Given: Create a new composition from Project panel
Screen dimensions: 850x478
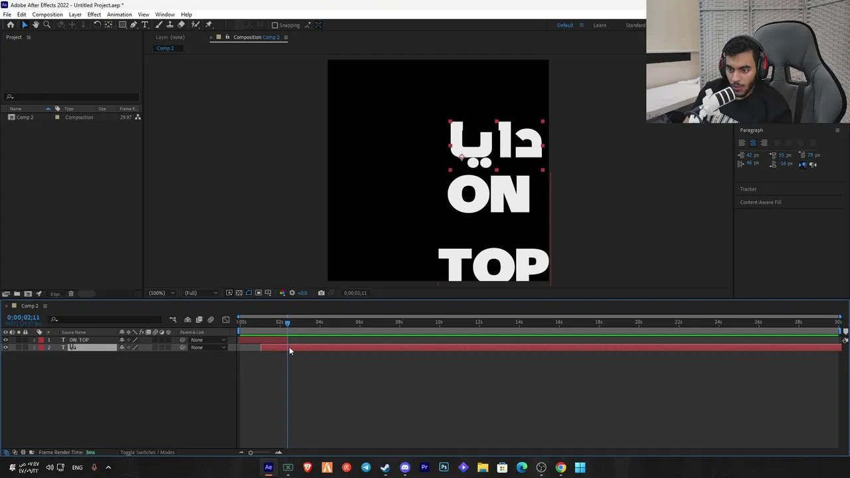Looking at the screenshot, I should tap(28, 293).
